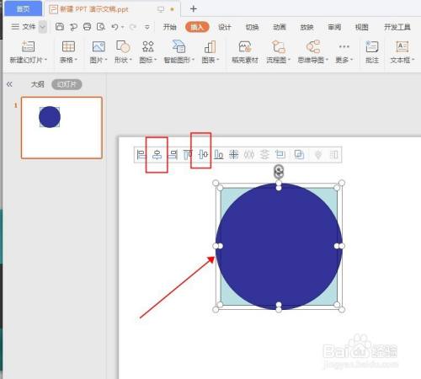Select the horizontal center align icon

coord(157,155)
